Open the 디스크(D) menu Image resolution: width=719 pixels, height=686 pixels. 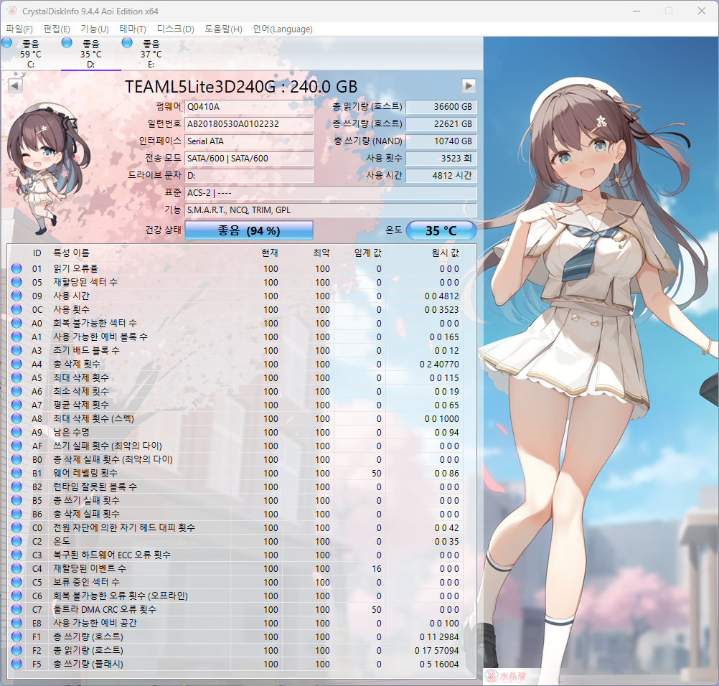point(175,29)
